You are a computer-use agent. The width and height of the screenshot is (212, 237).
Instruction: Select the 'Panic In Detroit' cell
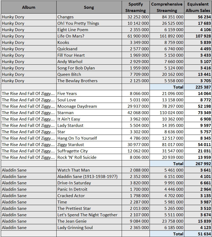coord(89,189)
